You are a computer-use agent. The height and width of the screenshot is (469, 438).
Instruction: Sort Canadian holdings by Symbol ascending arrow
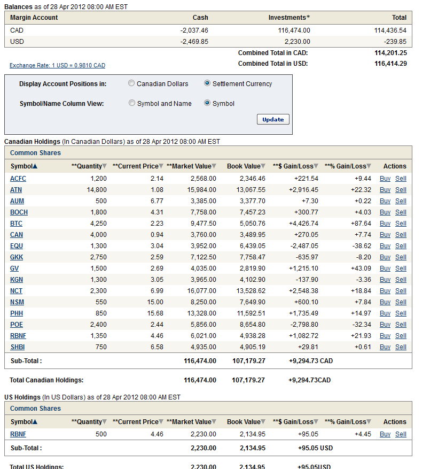click(35, 166)
